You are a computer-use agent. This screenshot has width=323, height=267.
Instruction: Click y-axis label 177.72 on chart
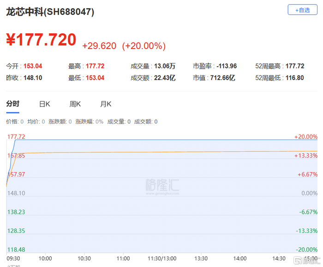16,137
